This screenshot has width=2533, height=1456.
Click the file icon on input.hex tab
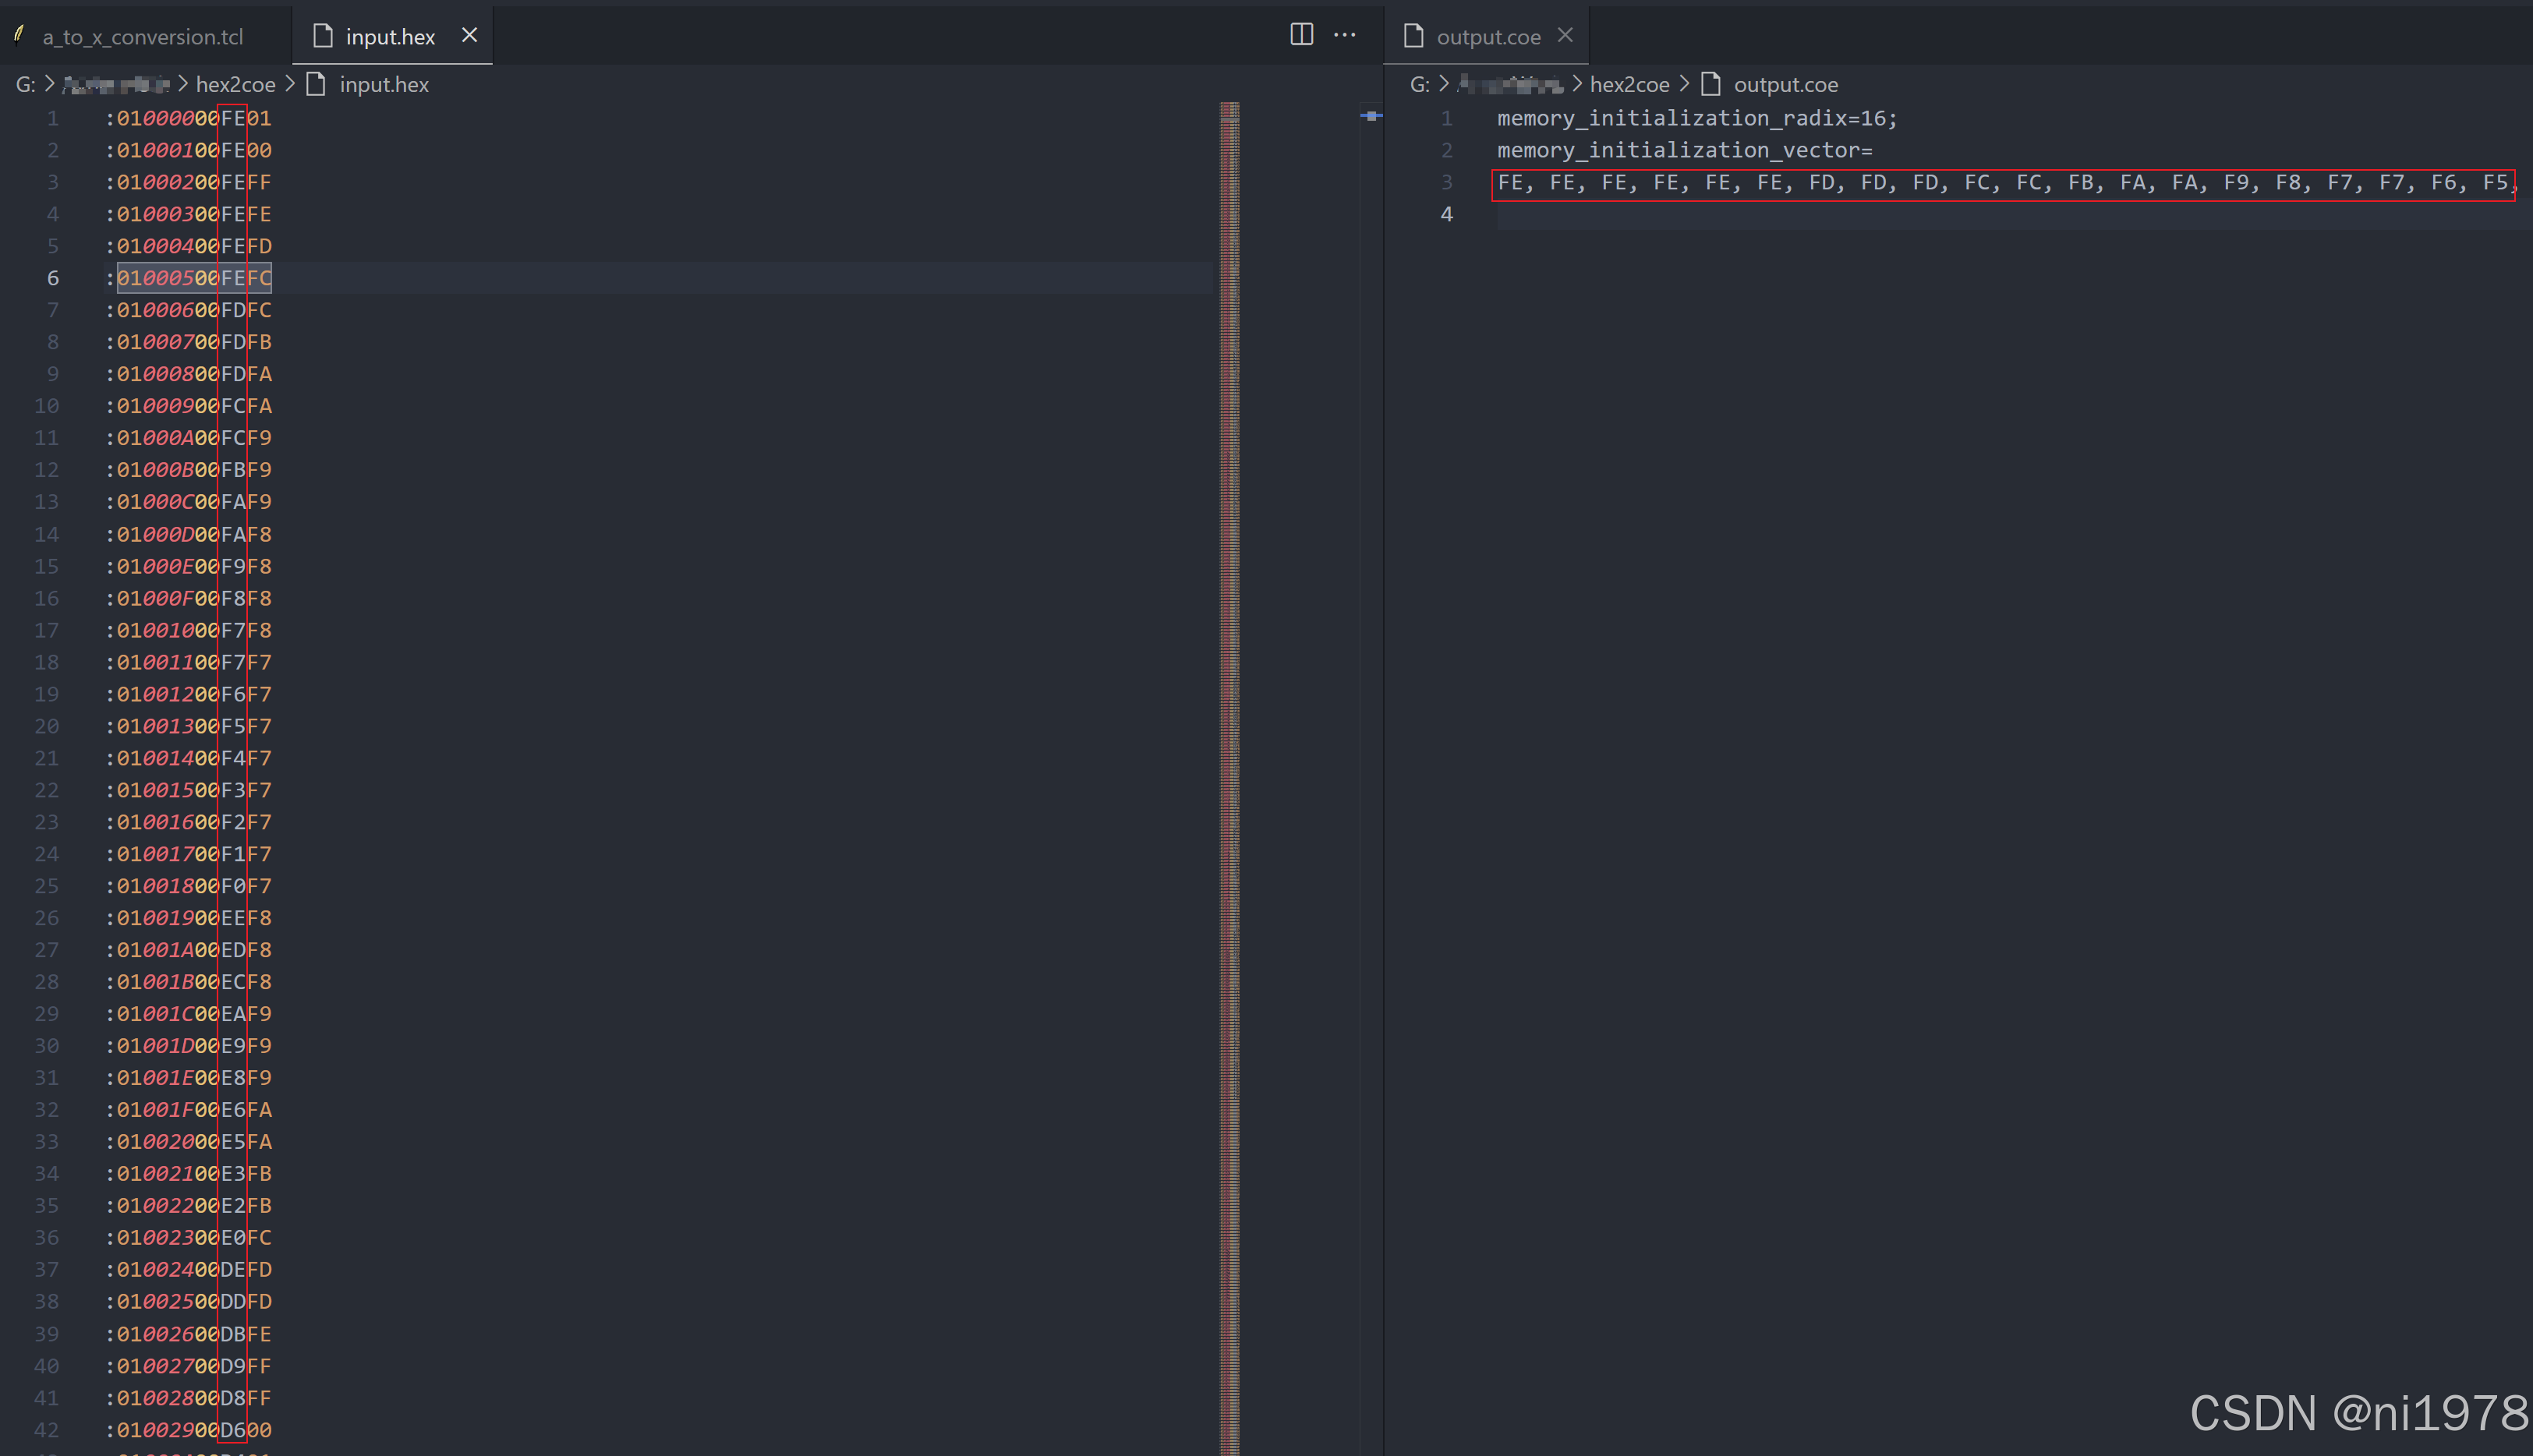pyautogui.click(x=322, y=36)
